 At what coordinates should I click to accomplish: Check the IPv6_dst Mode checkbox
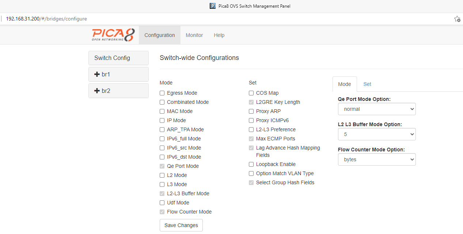(x=162, y=157)
